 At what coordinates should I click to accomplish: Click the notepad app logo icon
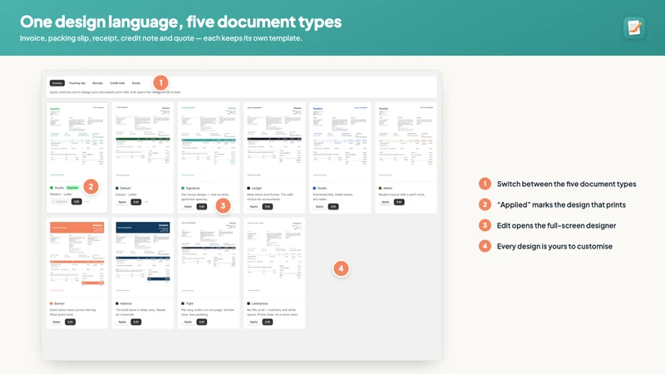[x=634, y=27]
